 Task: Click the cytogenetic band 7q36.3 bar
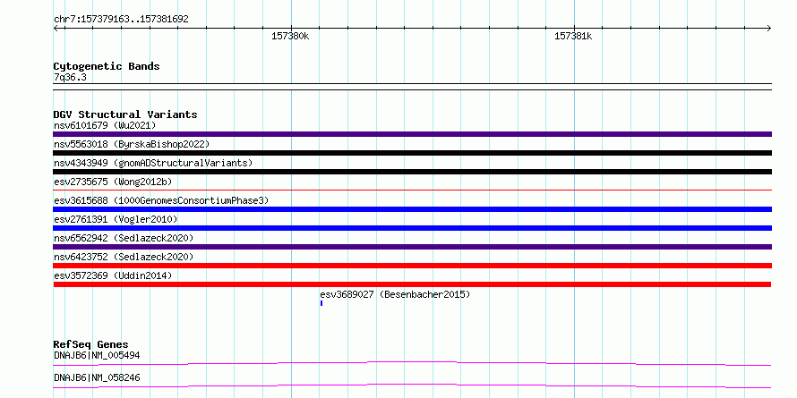(412, 87)
